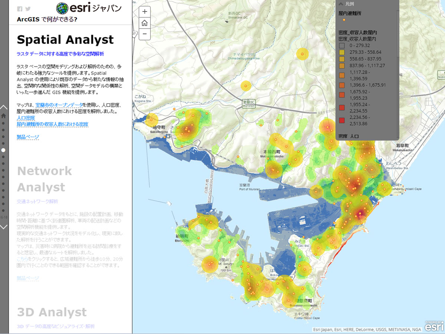This screenshot has width=445, height=334.
Task: Click the Powered by Esri logo
Action: [434, 326]
